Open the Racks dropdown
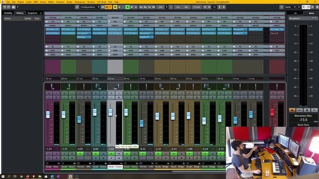 pyautogui.click(x=290, y=7)
